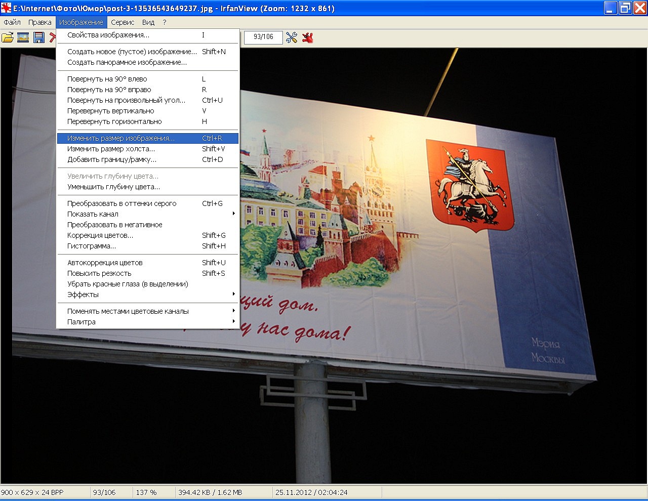Open the settings wrench and screwdriver icon
648x501 pixels.
(292, 37)
